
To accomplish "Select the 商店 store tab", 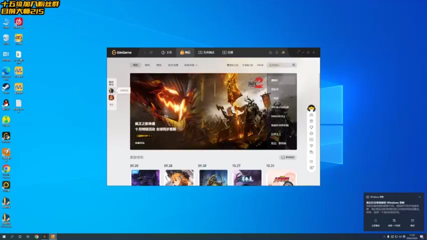I will pyautogui.click(x=185, y=52).
